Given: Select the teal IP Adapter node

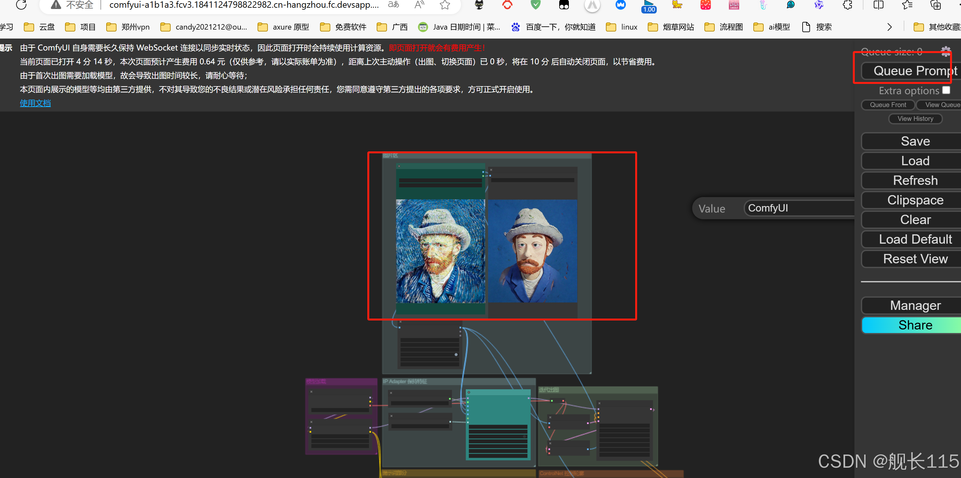Looking at the screenshot, I should tap(498, 424).
